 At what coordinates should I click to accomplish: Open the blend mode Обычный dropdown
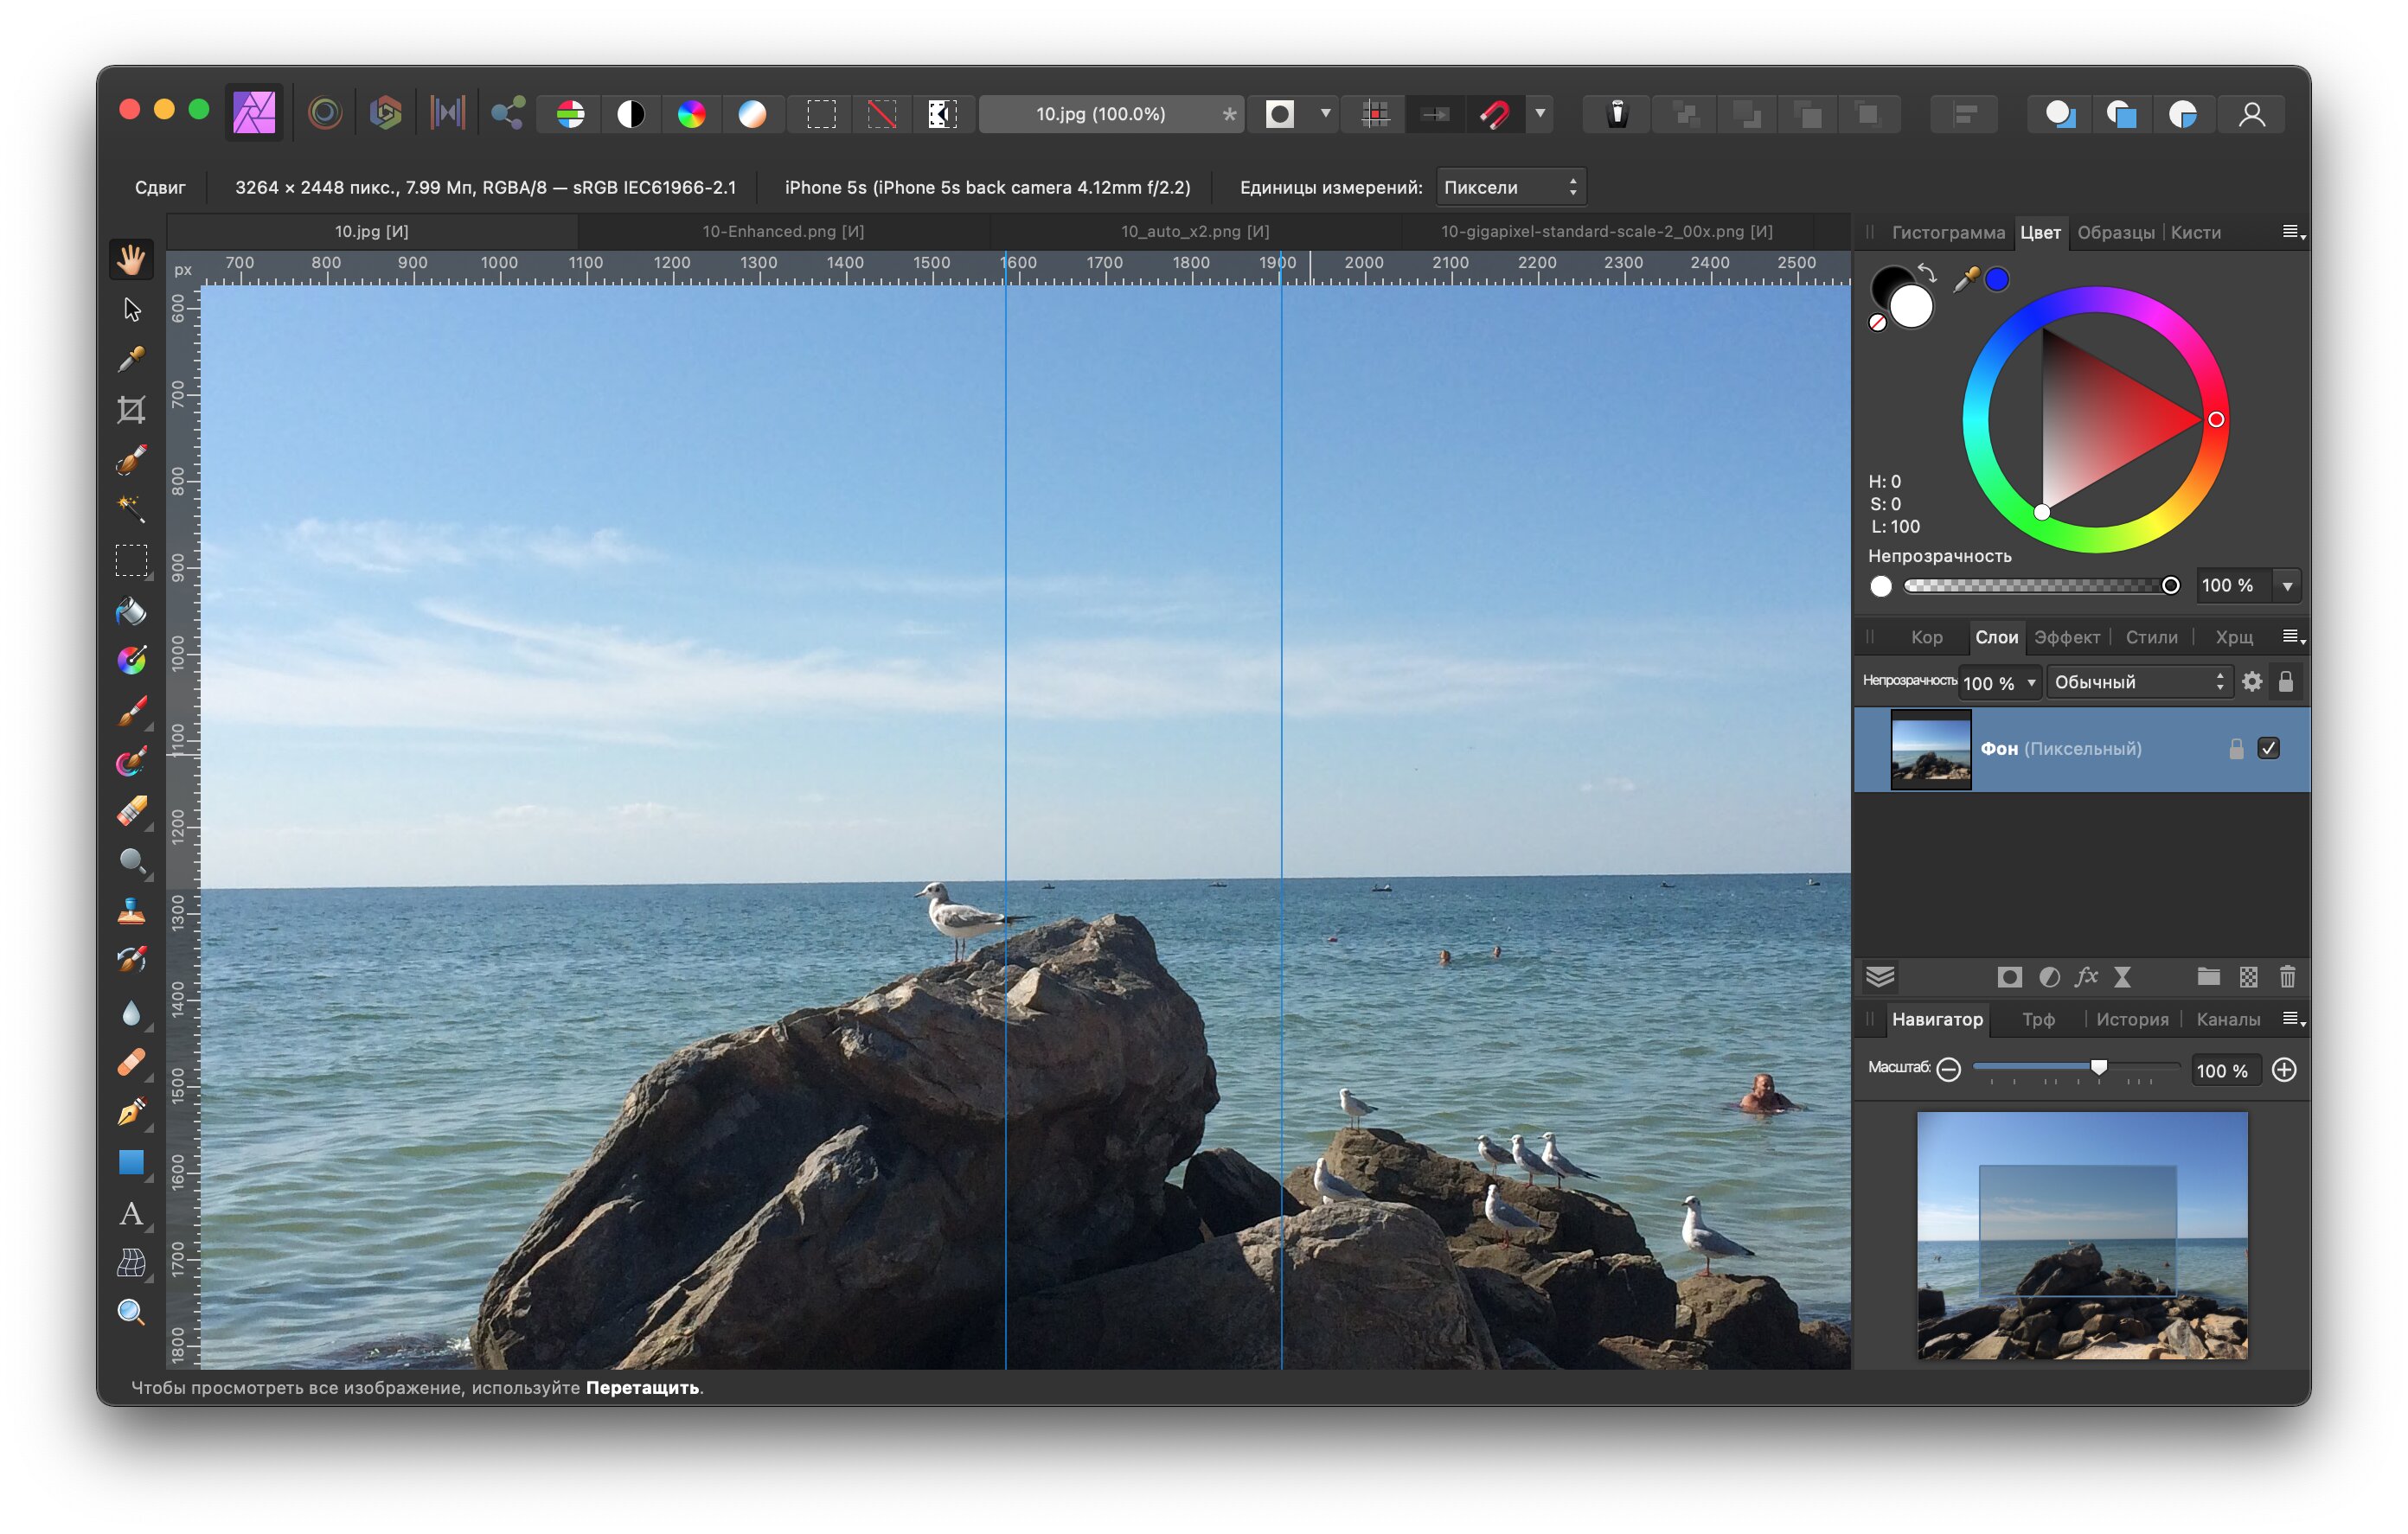(x=2140, y=682)
